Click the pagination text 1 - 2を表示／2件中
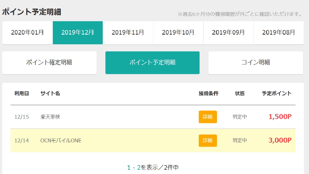Screen dimensions: 309x174 [x=153, y=168]
